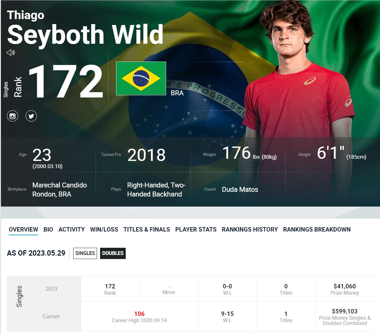Click the career high ranking 106
Viewport: 380px width, 334px height.
(x=139, y=314)
